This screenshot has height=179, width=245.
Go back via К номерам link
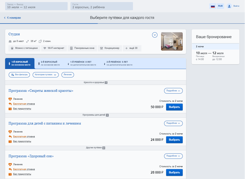coord(14,18)
